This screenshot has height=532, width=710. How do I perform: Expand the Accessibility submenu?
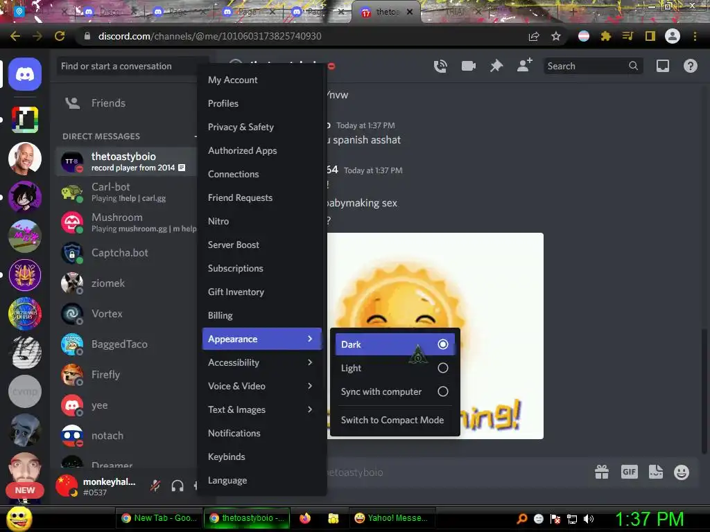(261, 362)
